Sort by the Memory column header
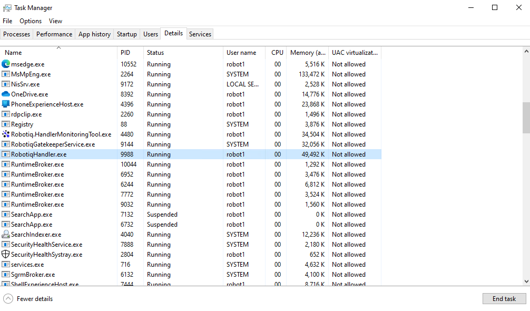530x311 pixels. [x=307, y=52]
